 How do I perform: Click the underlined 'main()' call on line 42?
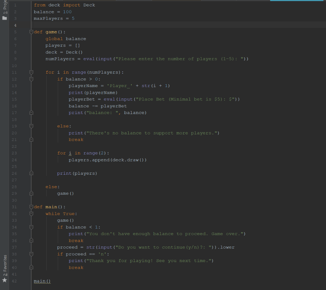point(42,281)
